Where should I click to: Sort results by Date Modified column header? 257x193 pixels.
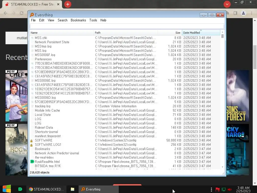pos(201,33)
